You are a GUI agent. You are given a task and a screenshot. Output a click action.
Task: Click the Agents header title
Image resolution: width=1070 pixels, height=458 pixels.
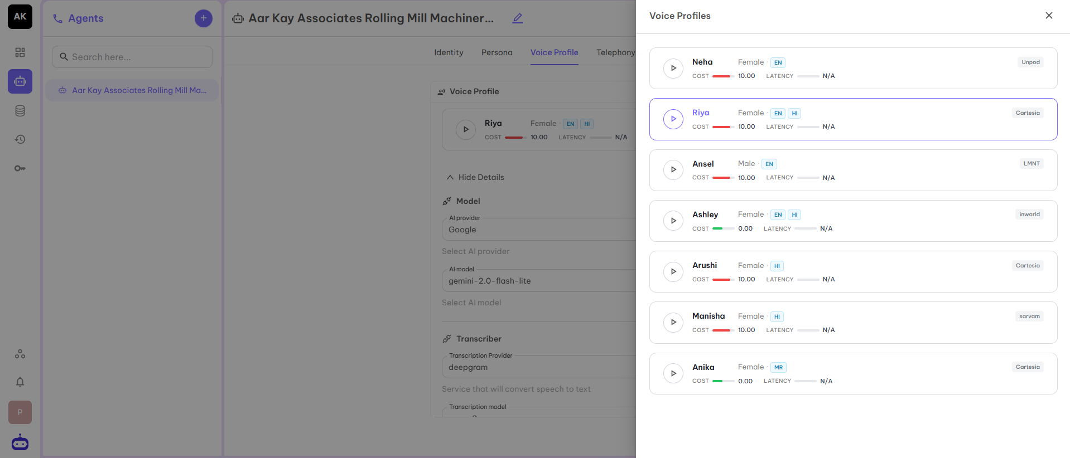pos(86,18)
